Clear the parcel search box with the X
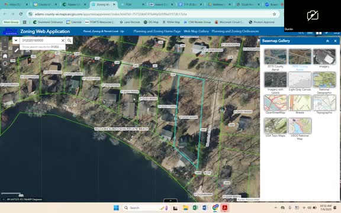Viewport: 341px width, 213px height. (x=63, y=40)
